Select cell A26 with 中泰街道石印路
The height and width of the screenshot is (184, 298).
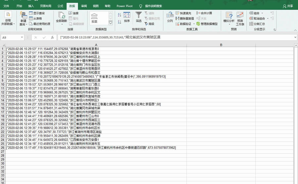(x=96, y=148)
